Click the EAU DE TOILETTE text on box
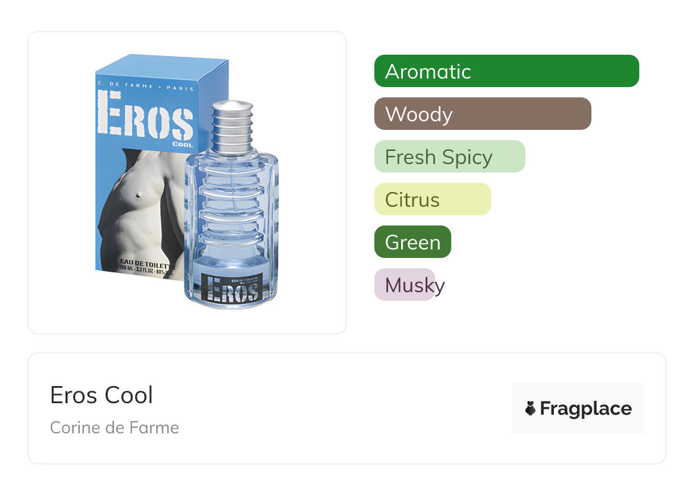 (x=147, y=263)
